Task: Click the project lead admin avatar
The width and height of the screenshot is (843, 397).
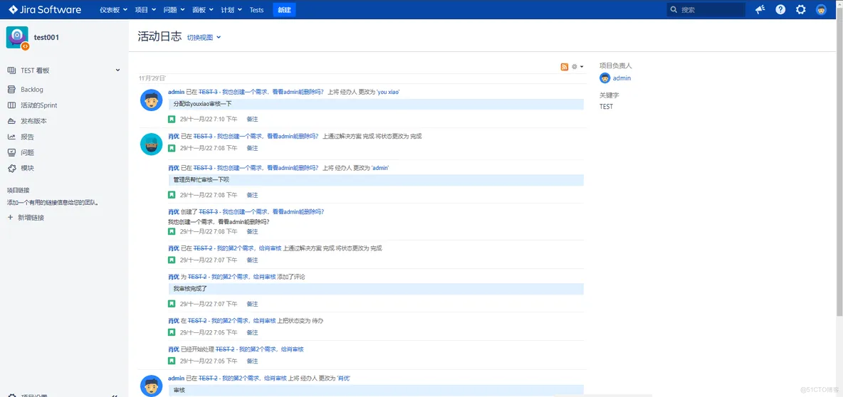Action: [x=604, y=78]
